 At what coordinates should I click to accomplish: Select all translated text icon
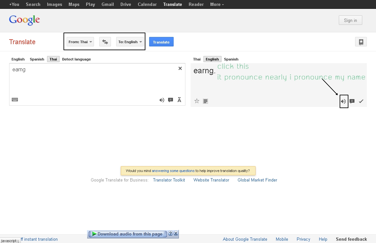205,101
